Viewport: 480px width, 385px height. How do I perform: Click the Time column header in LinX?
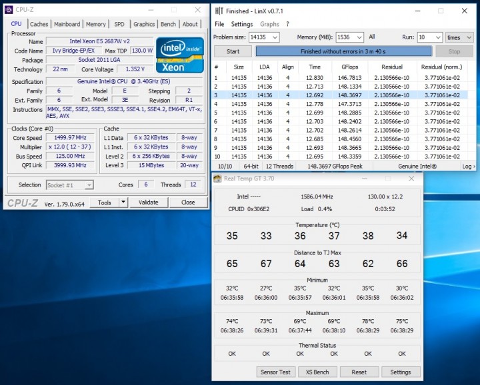315,67
